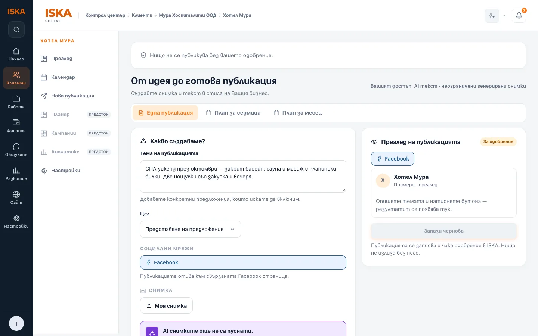Click the ПРЕДСТОИ badge next to Кампании

(99, 133)
